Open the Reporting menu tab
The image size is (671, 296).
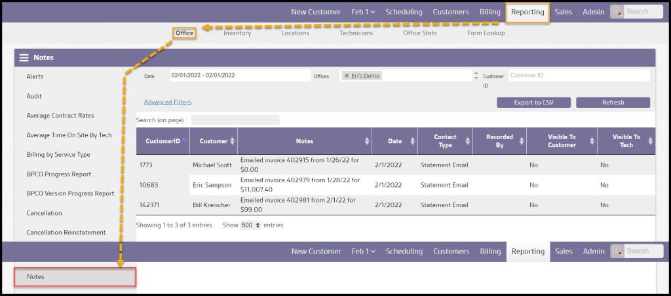(527, 12)
